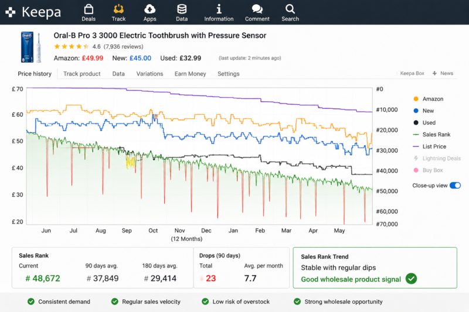Click the last update: 2 minutes ago text
The image size is (469, 312).
(x=250, y=58)
